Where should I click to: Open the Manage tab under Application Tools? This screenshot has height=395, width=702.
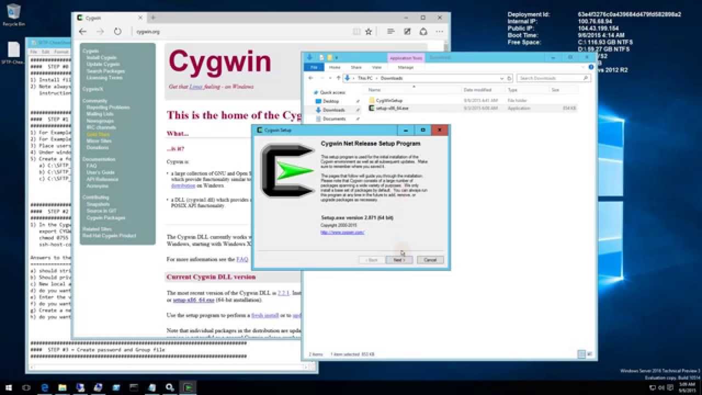pyautogui.click(x=406, y=67)
